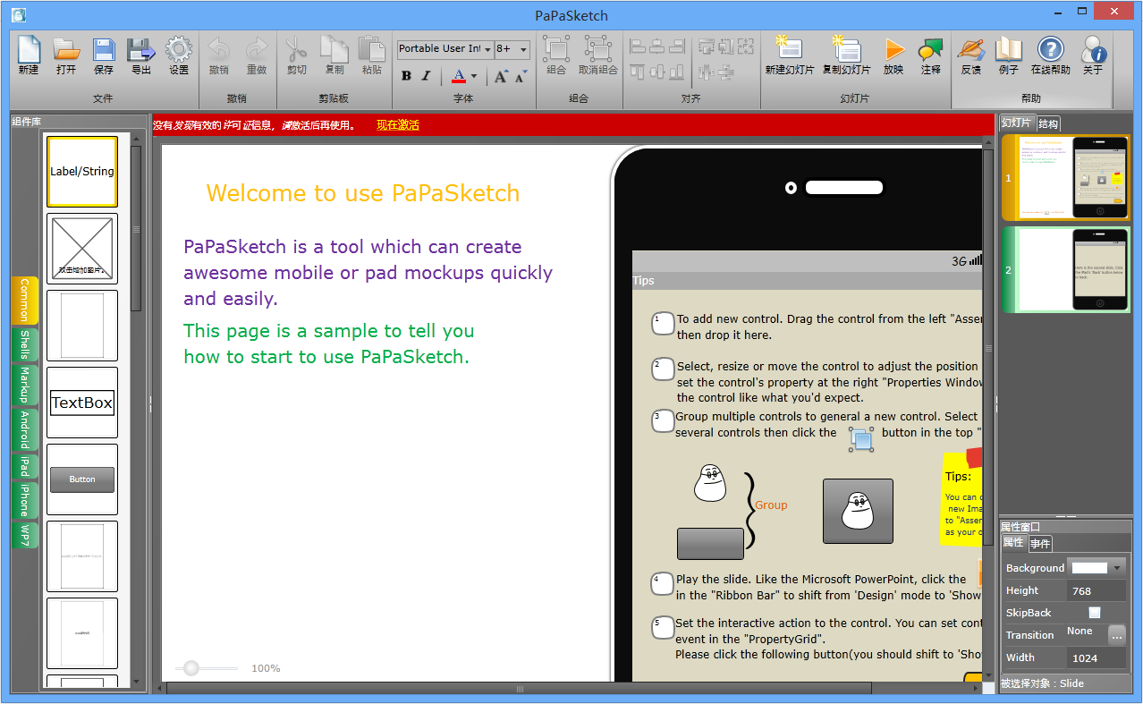1143x704 pixels.
Task: Switch to the 属性 properties tab
Action: click(1013, 543)
